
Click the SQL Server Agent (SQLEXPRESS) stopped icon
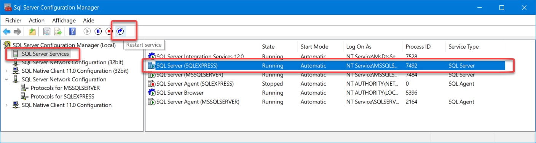[x=152, y=84]
